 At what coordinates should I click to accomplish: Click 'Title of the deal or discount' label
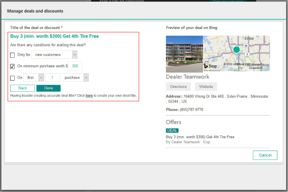coord(35,27)
